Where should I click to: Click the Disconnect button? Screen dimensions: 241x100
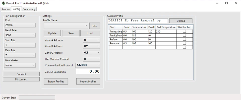tap(21, 79)
